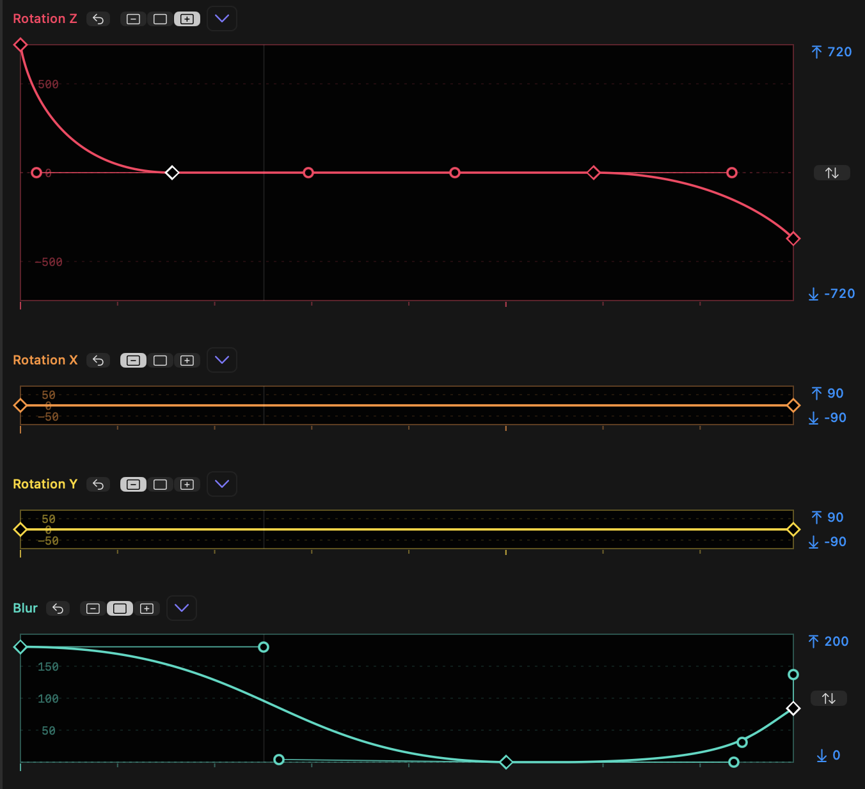Screen dimensions: 865x789
Task: Switch Blur graph to collapsed minus size
Action: click(93, 609)
